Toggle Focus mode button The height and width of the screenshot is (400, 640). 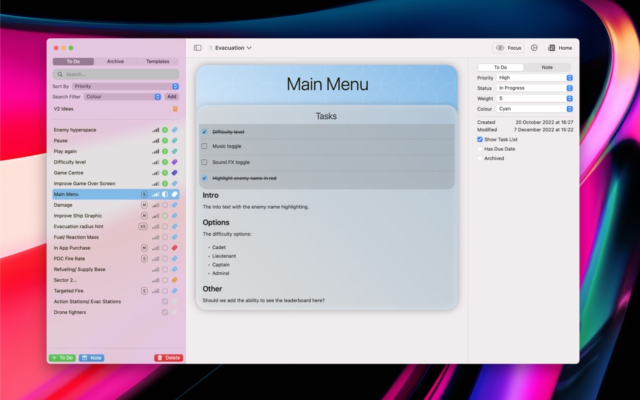coord(508,48)
